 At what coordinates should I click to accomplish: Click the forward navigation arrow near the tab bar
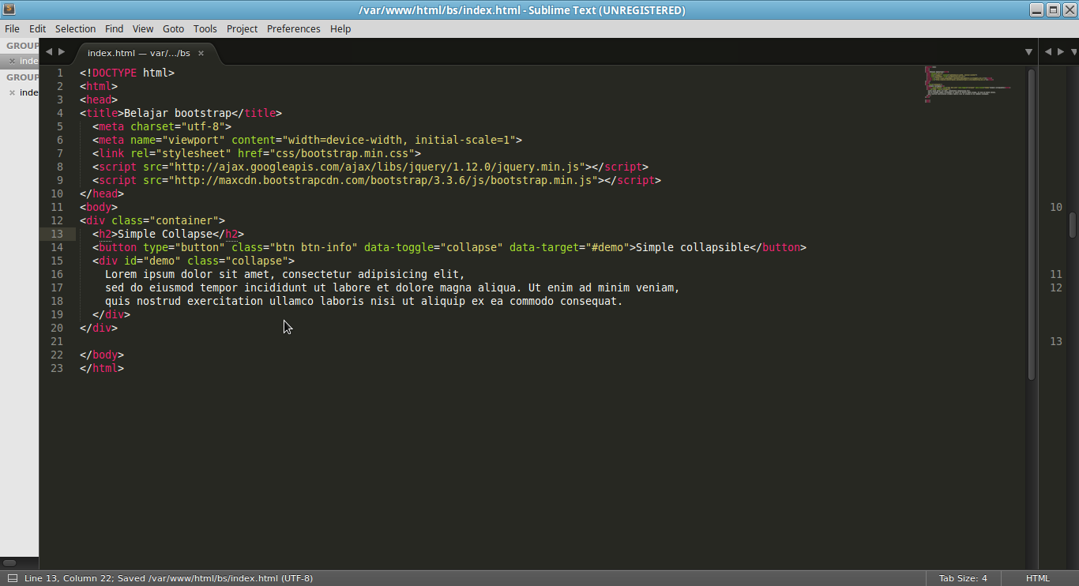coord(60,51)
